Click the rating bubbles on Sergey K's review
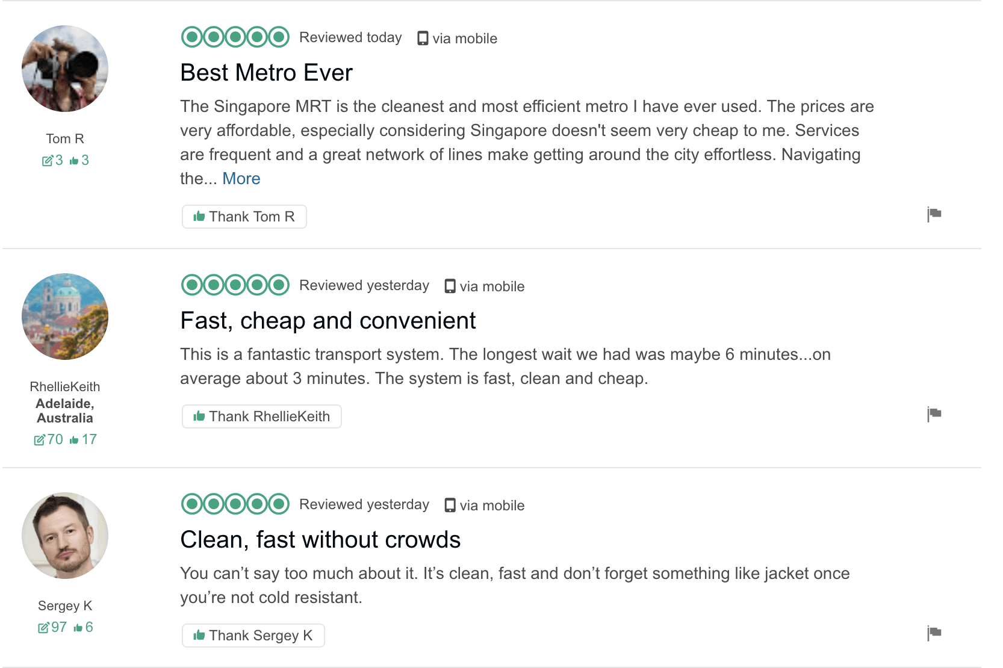The width and height of the screenshot is (1003, 668). (235, 504)
